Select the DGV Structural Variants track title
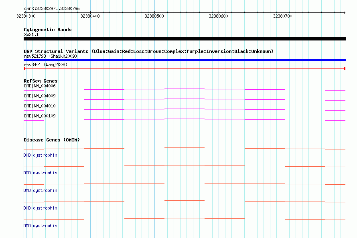Viewport: 357px width, 238px height. point(149,51)
